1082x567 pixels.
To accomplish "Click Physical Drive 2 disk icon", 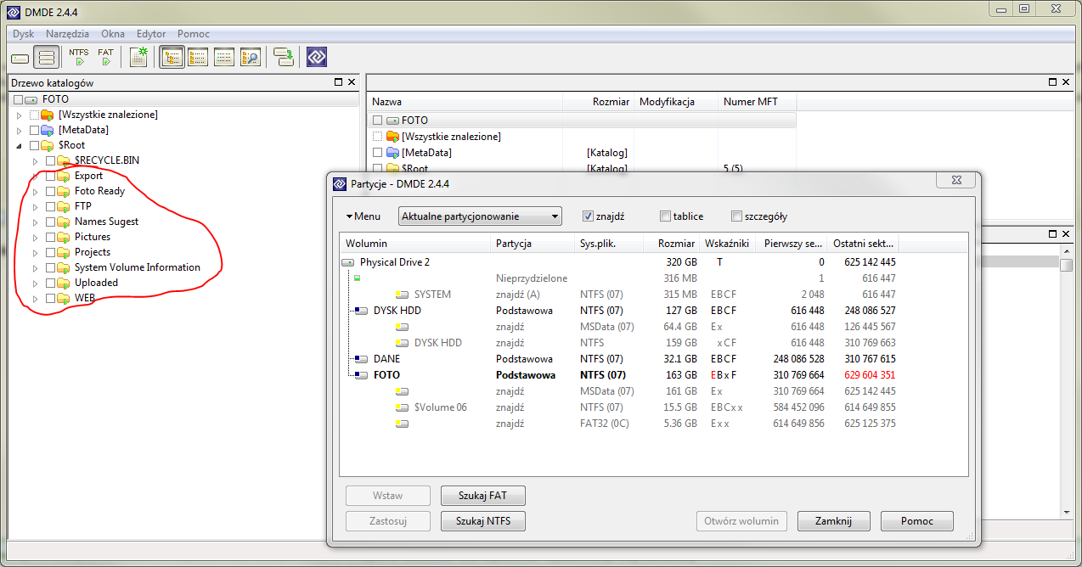I will click(x=348, y=263).
